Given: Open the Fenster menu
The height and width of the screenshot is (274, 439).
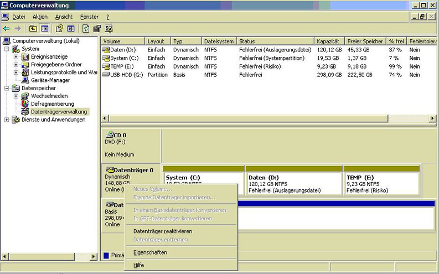Looking at the screenshot, I should [89, 17].
